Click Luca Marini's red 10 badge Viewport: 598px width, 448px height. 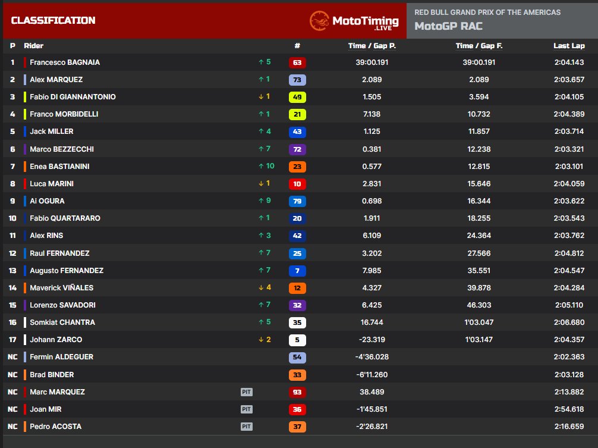pyautogui.click(x=297, y=184)
